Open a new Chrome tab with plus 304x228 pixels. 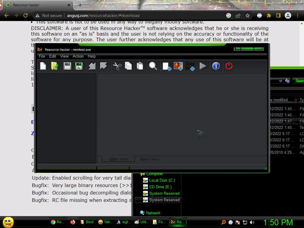pos(80,5)
